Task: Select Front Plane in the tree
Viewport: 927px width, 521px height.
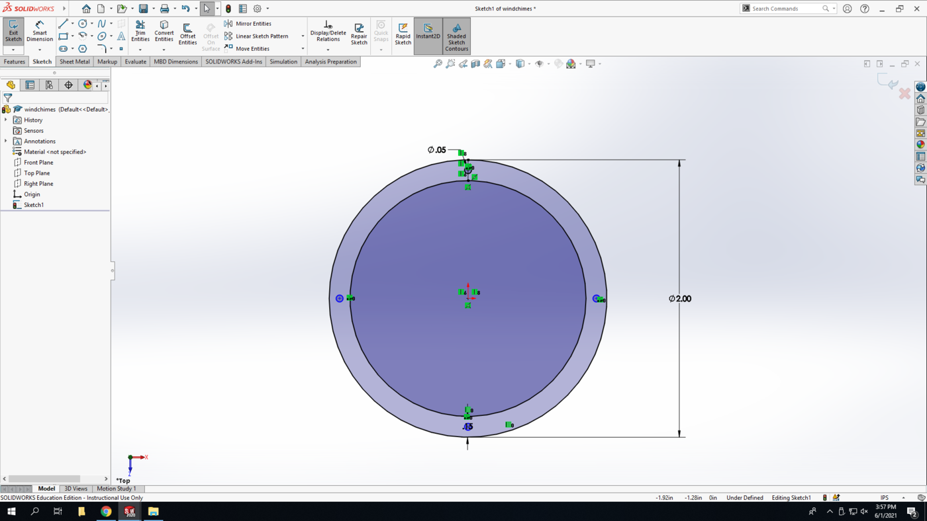Action: click(x=38, y=162)
